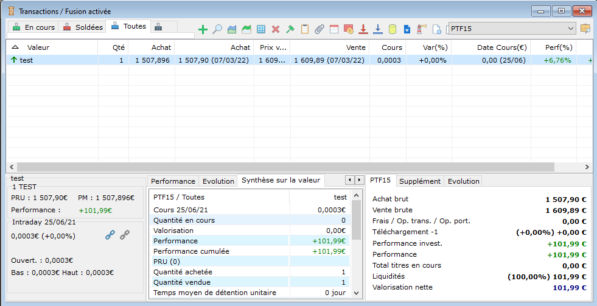
Task: Sort by the Var(%) column header
Action: (x=428, y=47)
